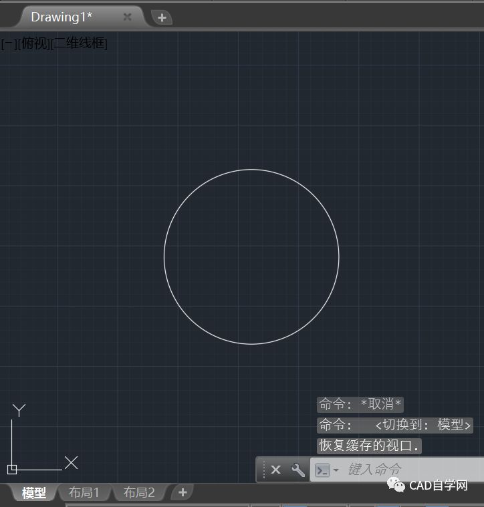The image size is (484, 507).
Task: Click the <切换到: 模型> history line
Action: 395,425
